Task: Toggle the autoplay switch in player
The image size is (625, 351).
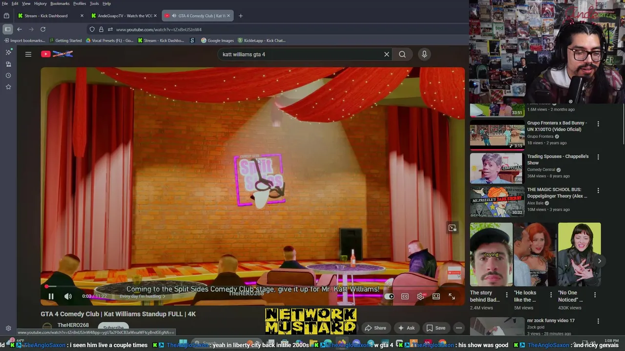Action: click(x=389, y=296)
